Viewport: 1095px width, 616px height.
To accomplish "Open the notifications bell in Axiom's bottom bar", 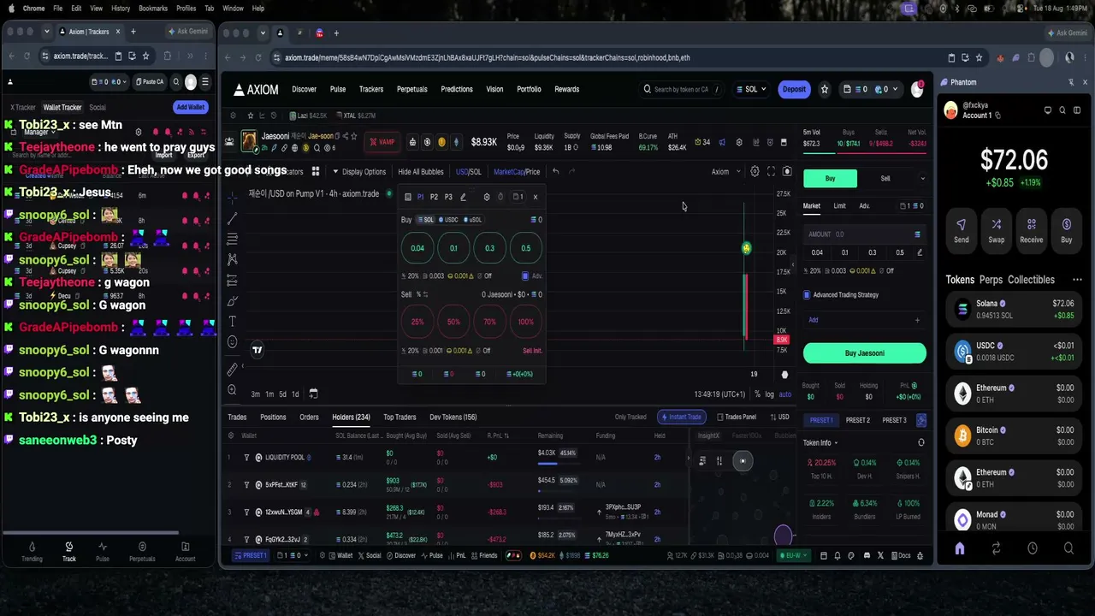I will (x=838, y=555).
